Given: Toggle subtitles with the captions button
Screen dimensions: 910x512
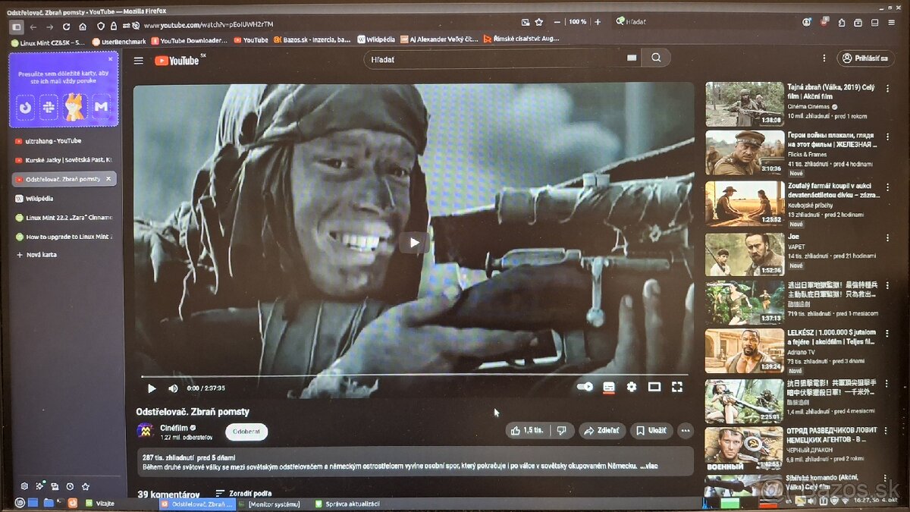Looking at the screenshot, I should pos(608,387).
